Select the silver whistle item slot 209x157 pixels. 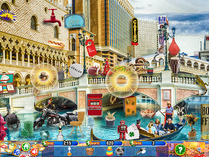pyautogui.click(x=140, y=151)
